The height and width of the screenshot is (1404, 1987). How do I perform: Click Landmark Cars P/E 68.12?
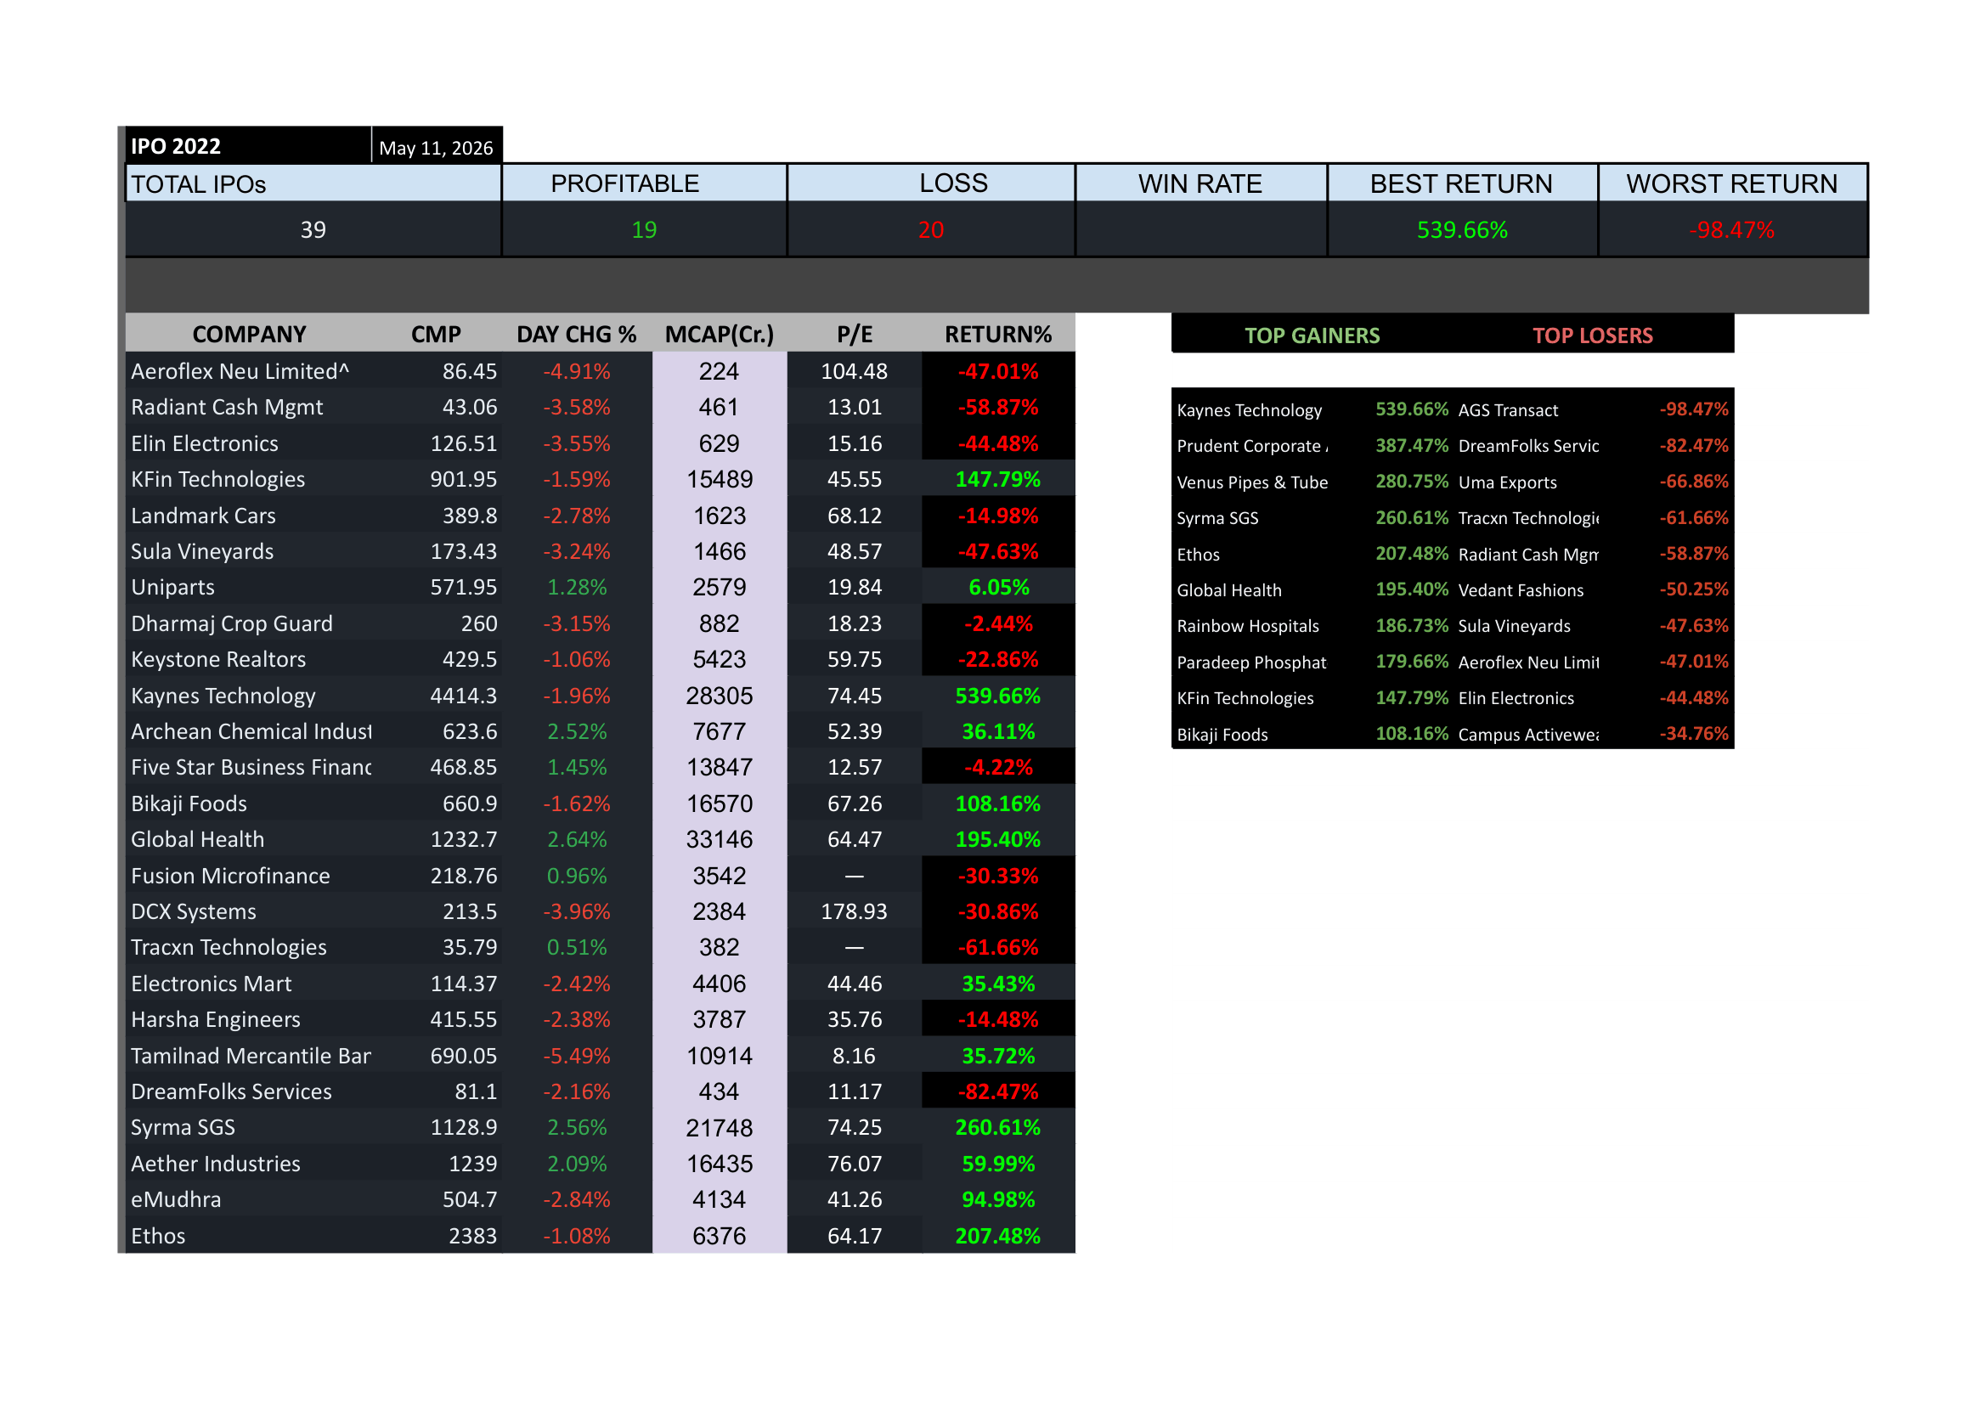point(854,515)
